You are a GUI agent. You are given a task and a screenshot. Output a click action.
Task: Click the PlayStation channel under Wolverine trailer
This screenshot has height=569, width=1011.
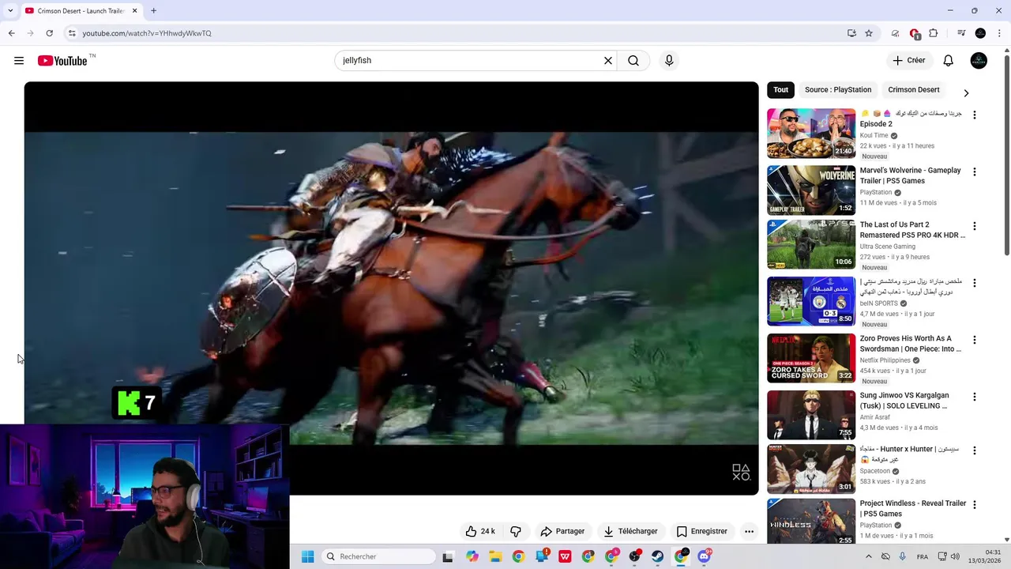(x=876, y=192)
